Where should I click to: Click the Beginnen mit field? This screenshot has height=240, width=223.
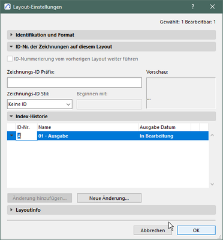click(109, 104)
